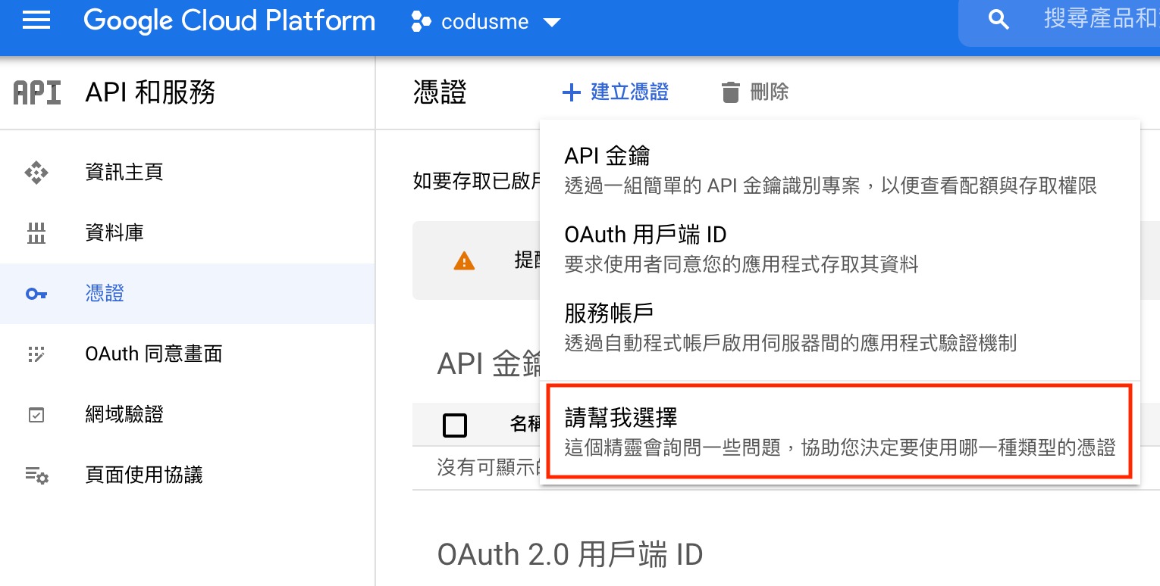Click the orange warning triangle icon
Screen dimensions: 1160x586
click(x=463, y=261)
